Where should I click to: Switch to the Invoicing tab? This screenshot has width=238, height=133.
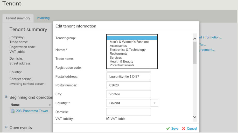tap(43, 18)
